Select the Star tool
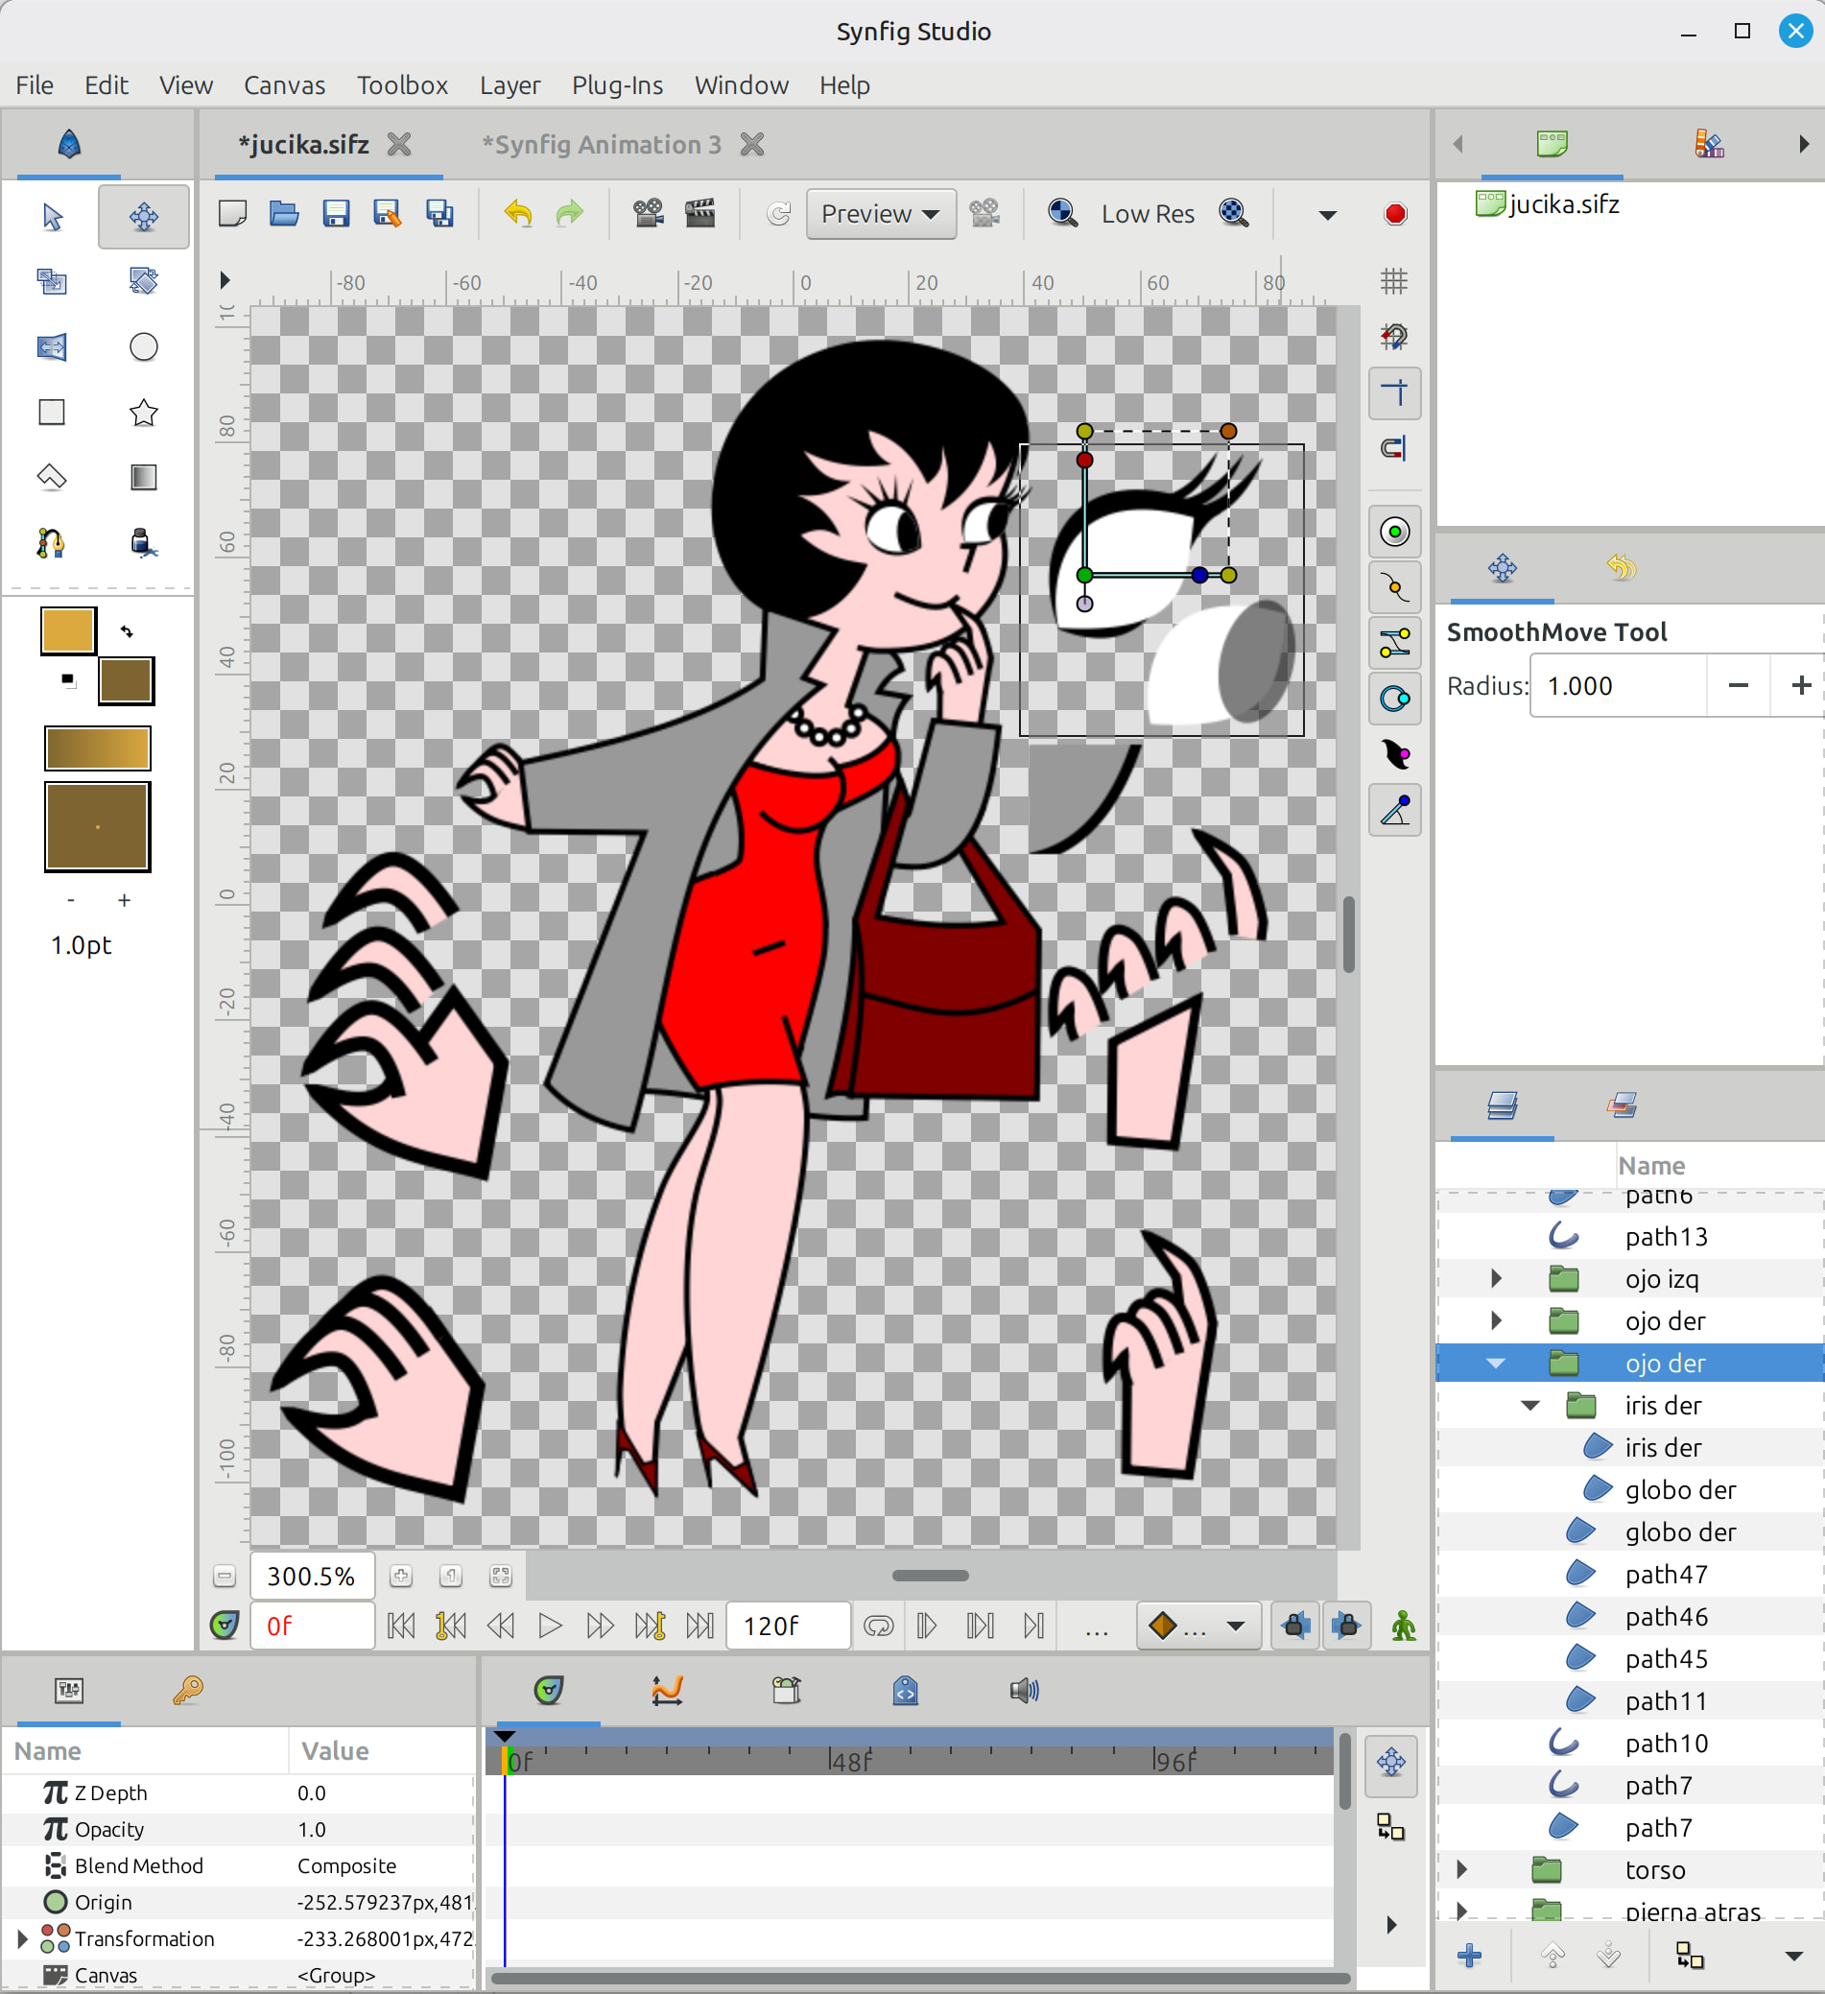This screenshot has width=1825, height=1994. click(143, 413)
